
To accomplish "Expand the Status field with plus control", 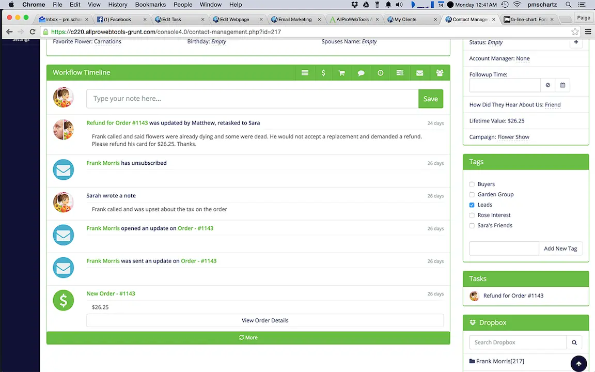I will point(576,42).
